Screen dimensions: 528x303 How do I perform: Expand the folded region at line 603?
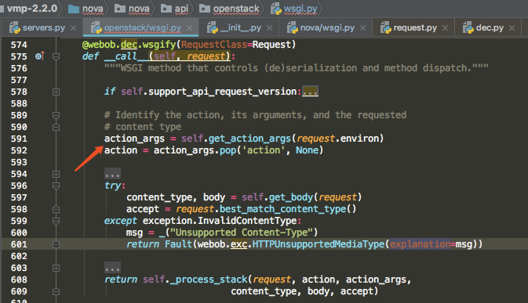point(56,268)
